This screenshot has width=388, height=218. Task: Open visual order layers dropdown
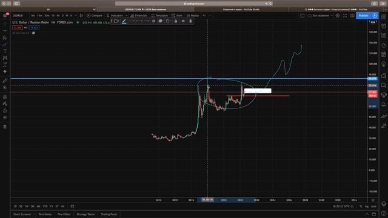[161, 21]
